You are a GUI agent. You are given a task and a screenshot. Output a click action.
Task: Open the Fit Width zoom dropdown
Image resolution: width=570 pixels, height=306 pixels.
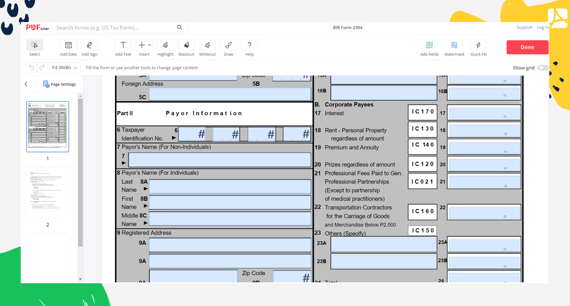[65, 68]
